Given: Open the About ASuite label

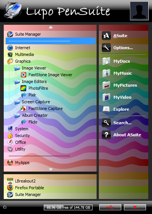Looking at the screenshot, I should [x=127, y=135].
